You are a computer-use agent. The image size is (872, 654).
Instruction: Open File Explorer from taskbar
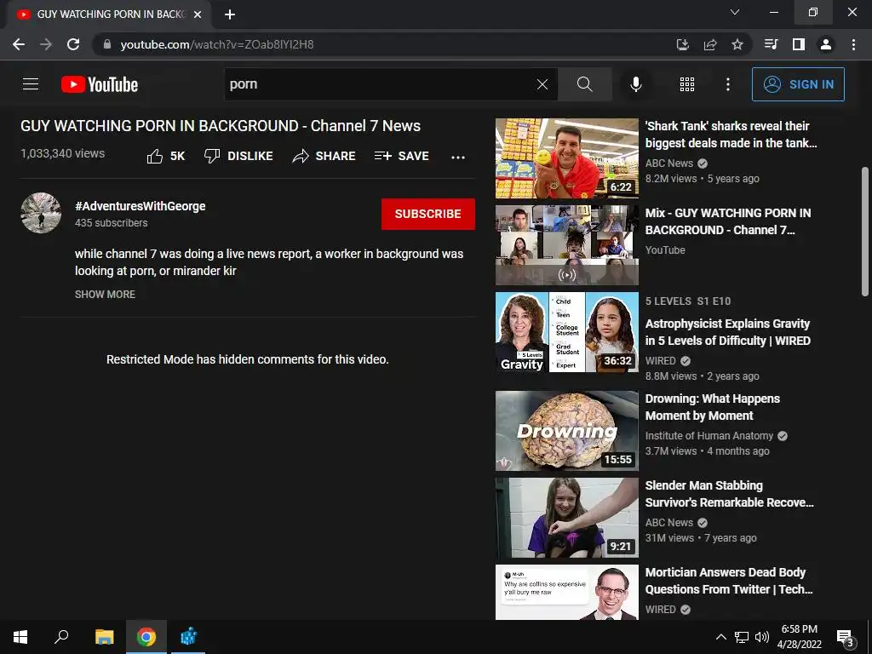104,637
